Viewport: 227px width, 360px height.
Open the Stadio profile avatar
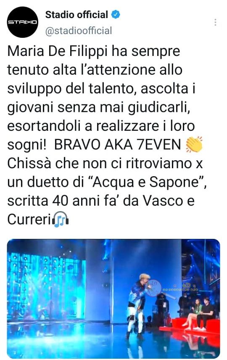[23, 22]
